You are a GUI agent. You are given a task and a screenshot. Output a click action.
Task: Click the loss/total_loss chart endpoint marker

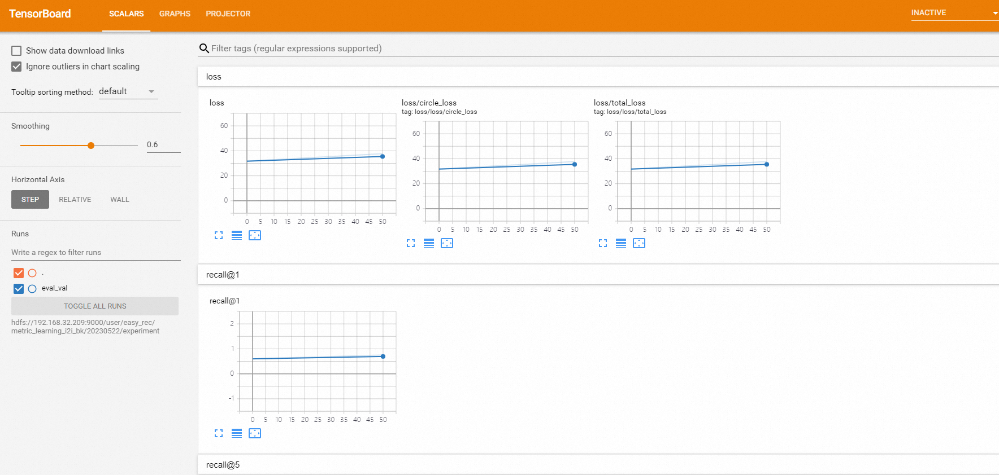pyautogui.click(x=767, y=164)
